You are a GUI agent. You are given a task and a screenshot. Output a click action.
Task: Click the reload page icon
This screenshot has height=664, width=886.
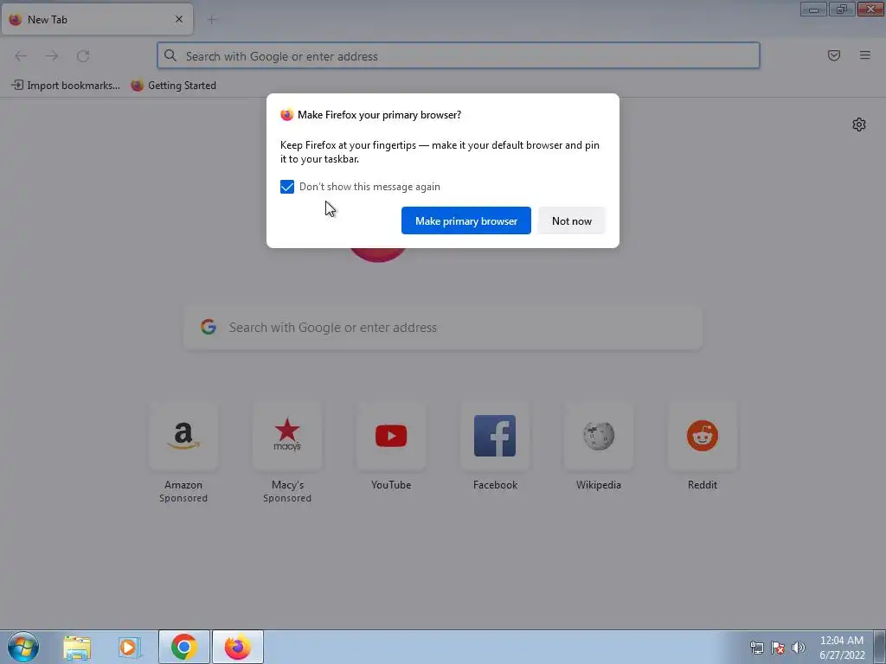tap(83, 56)
